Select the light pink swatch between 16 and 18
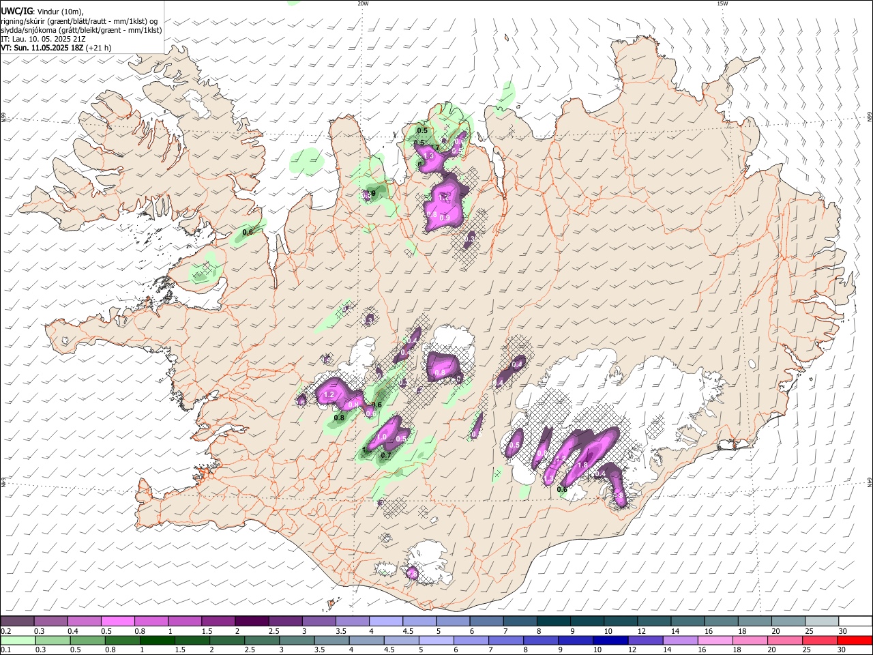The width and height of the screenshot is (873, 655). [714, 641]
